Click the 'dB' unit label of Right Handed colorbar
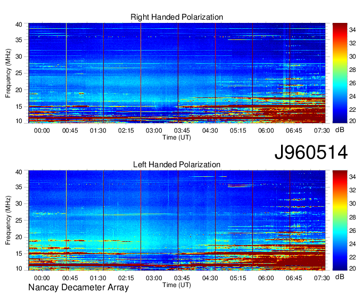The image size is (362, 294). pos(340,130)
